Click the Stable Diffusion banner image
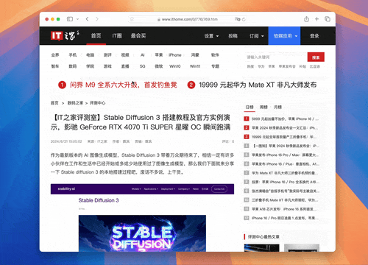 (142, 233)
